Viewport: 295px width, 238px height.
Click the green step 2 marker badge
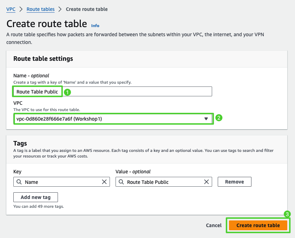point(218,118)
